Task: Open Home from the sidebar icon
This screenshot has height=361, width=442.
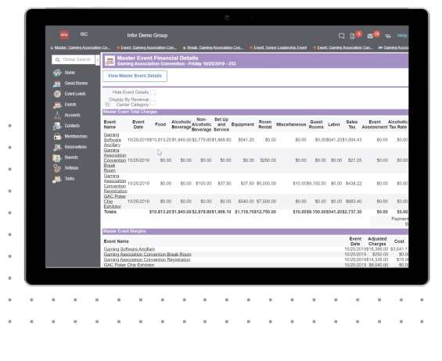Action: coord(57,73)
